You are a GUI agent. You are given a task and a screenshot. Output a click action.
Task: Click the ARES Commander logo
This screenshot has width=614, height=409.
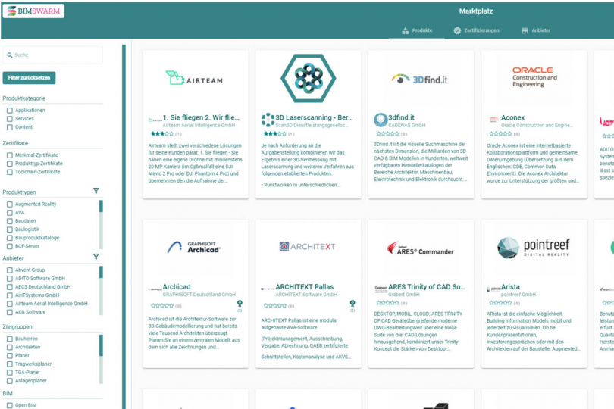click(421, 248)
